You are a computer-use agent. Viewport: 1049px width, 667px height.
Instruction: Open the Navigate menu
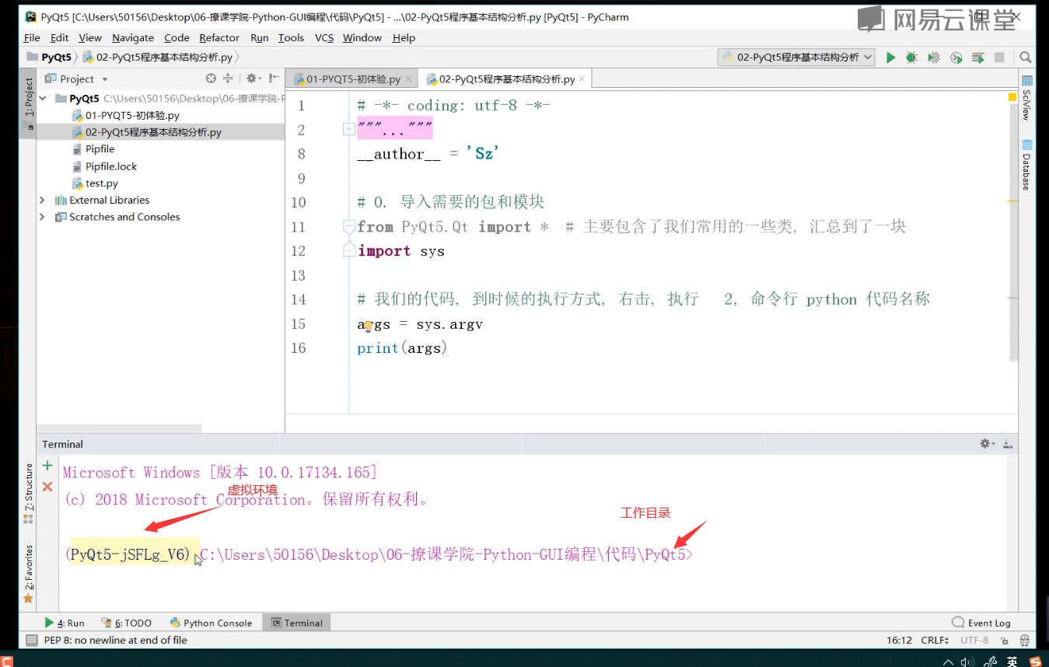click(133, 37)
